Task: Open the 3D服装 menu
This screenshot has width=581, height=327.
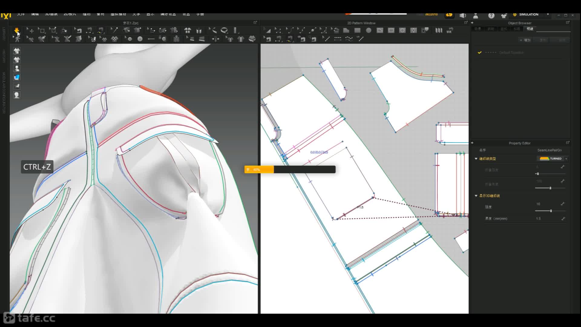Action: click(x=51, y=14)
